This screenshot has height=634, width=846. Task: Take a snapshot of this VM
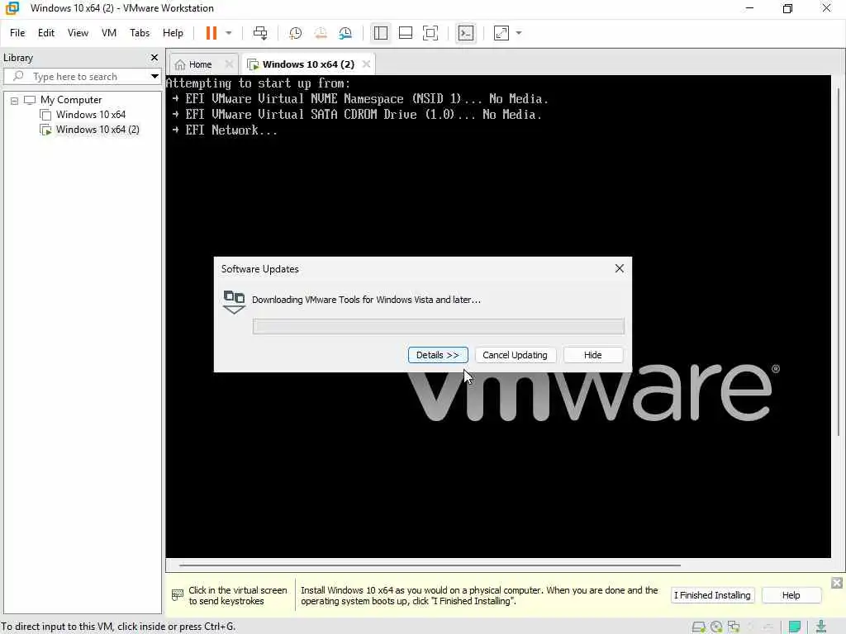[x=295, y=33]
